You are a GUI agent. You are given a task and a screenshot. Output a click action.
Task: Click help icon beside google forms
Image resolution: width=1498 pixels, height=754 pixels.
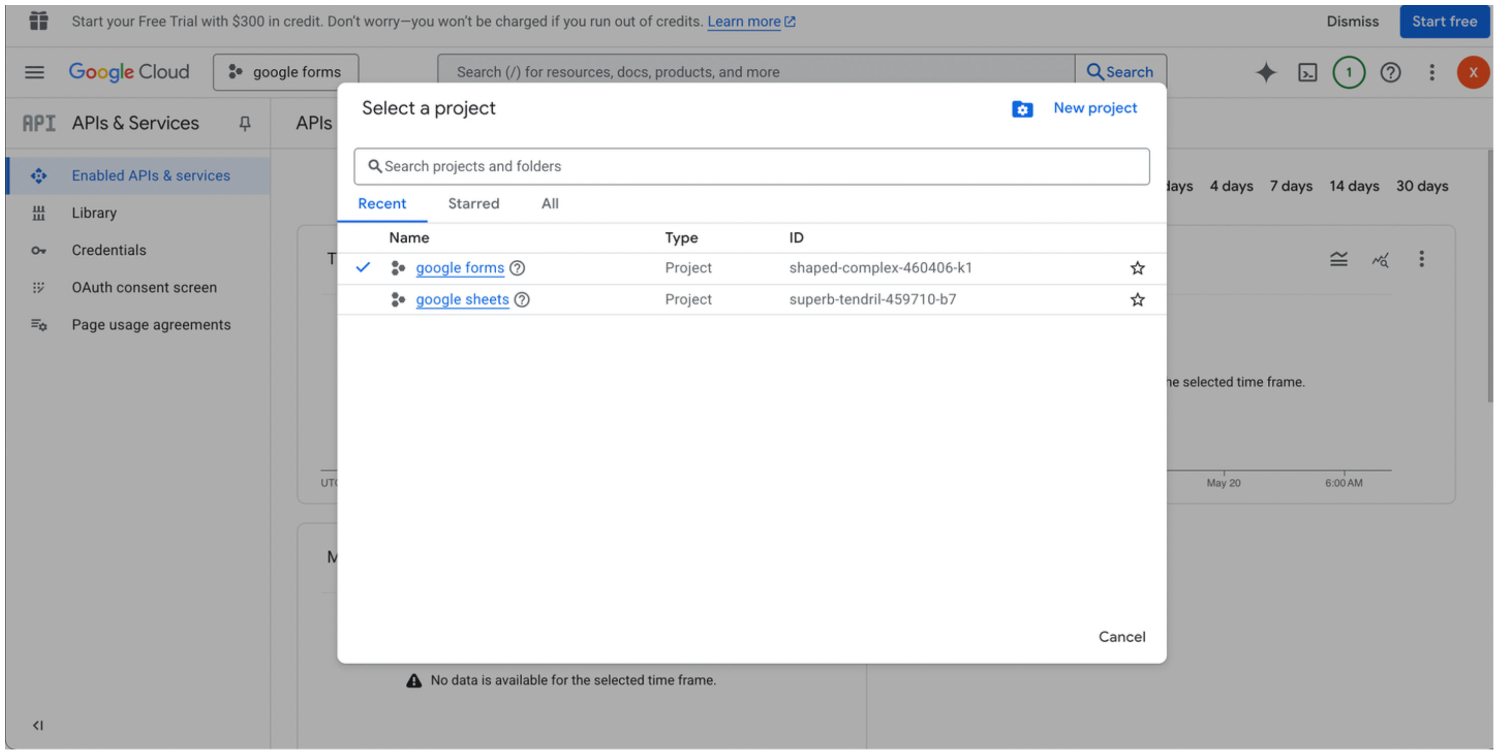pos(517,268)
